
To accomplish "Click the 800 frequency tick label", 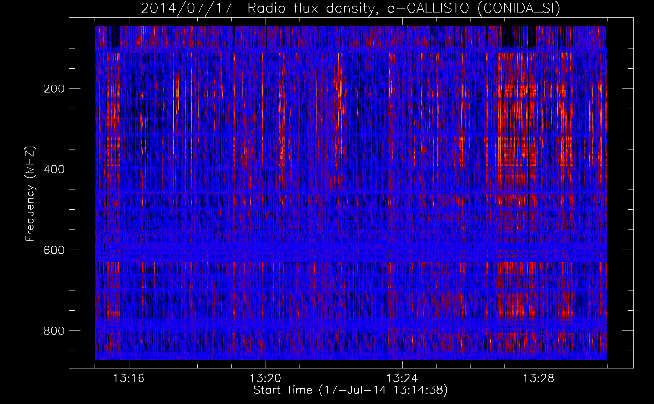I will (x=54, y=331).
